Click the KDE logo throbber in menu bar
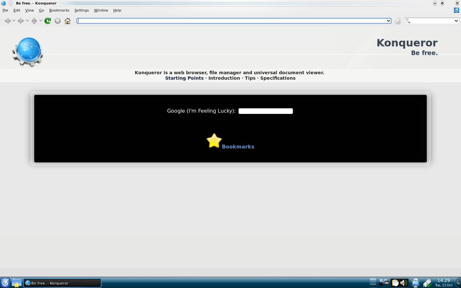 tap(457, 10)
